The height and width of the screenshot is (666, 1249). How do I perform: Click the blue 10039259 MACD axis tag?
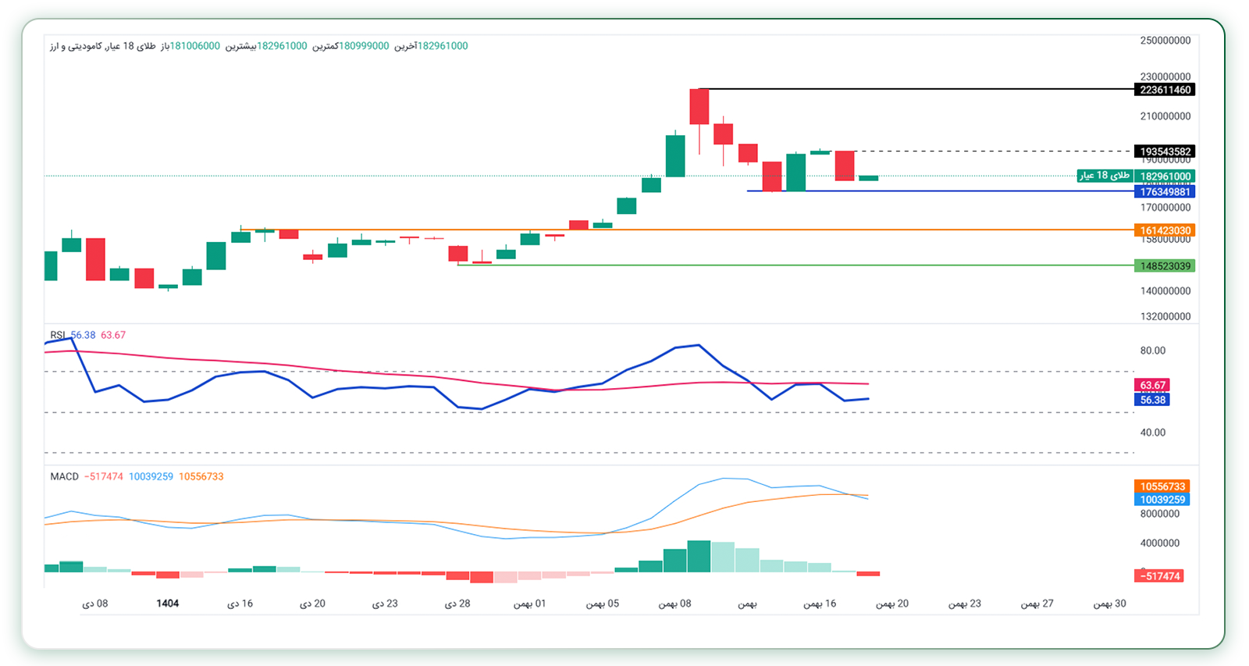[1162, 500]
